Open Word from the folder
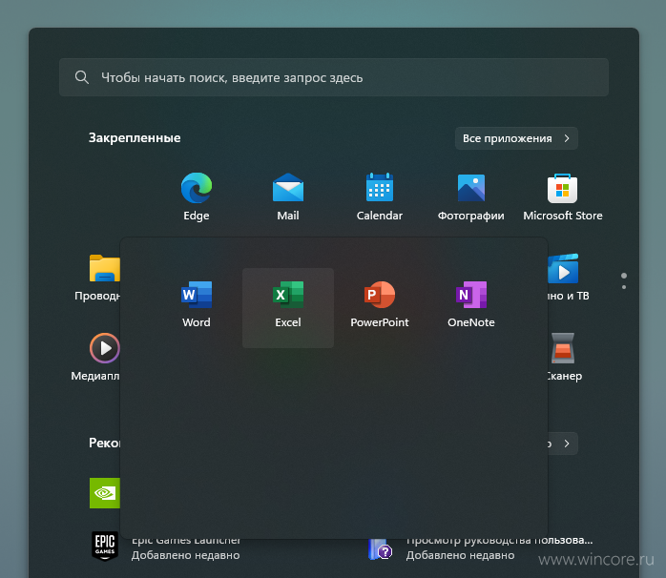The height and width of the screenshot is (578, 666). pos(197,304)
